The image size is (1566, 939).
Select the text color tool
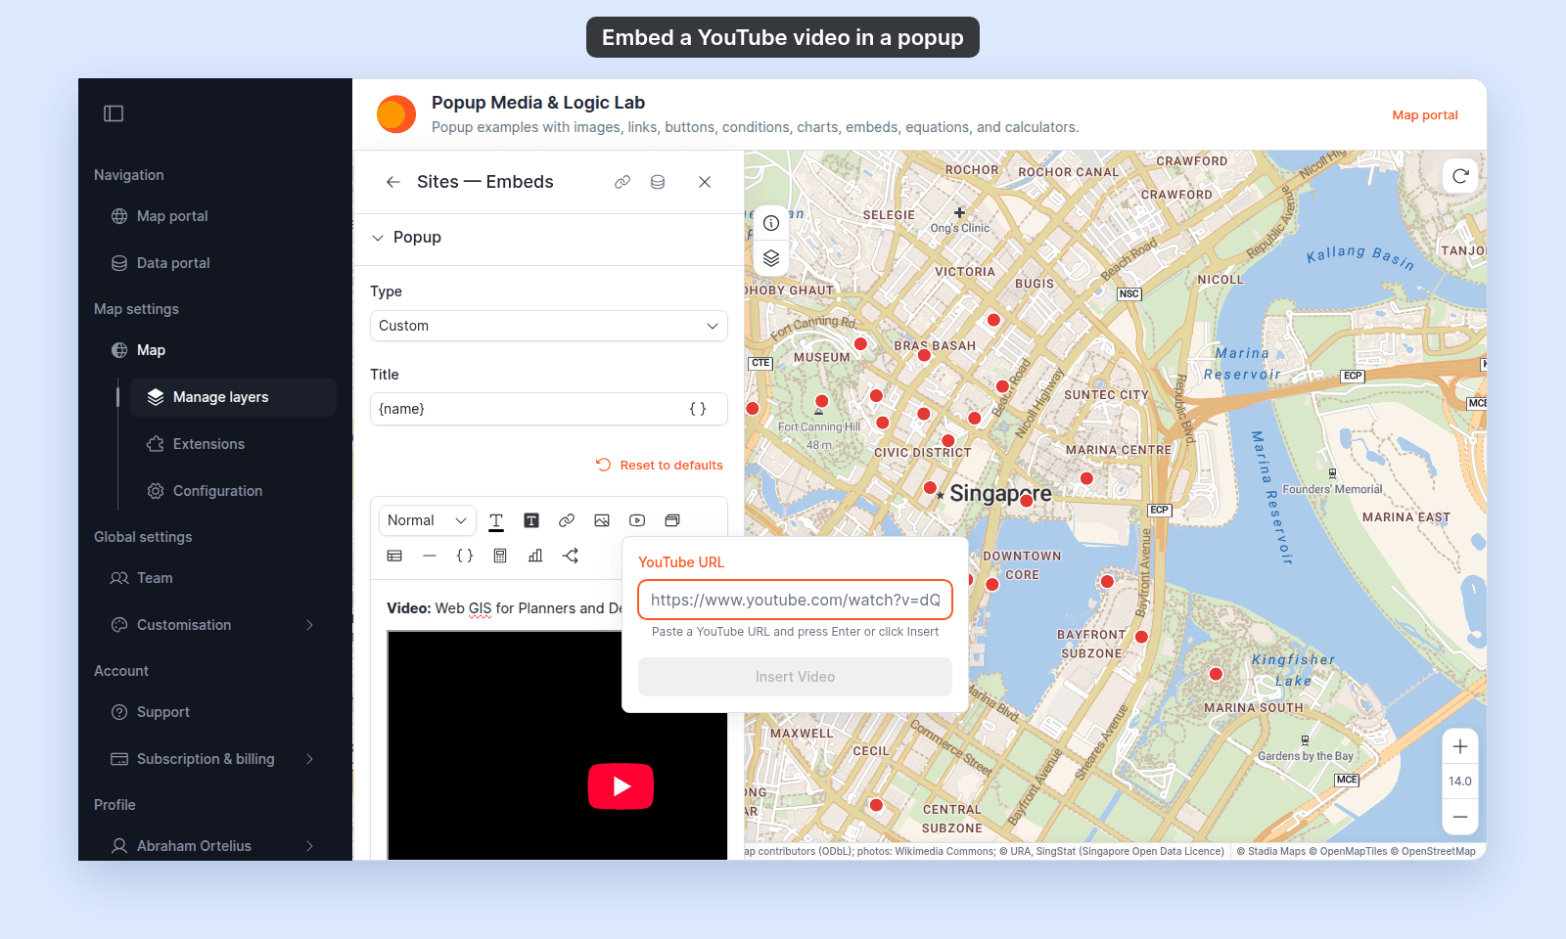click(x=496, y=520)
